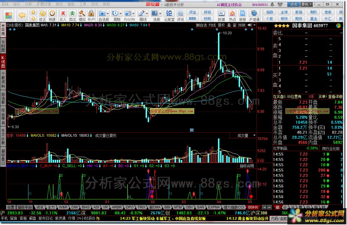This screenshot has height=225, width=347.
Task: Toggle the 叠 overlay chart button
Action: (229, 25)
